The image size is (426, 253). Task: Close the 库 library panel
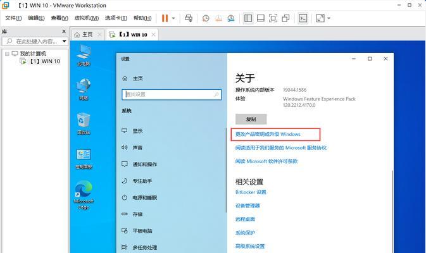(x=64, y=32)
